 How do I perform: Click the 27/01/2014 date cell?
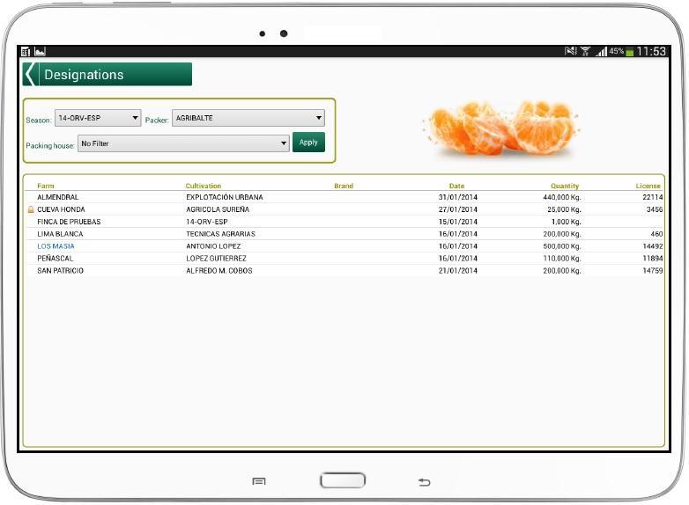[x=458, y=209]
